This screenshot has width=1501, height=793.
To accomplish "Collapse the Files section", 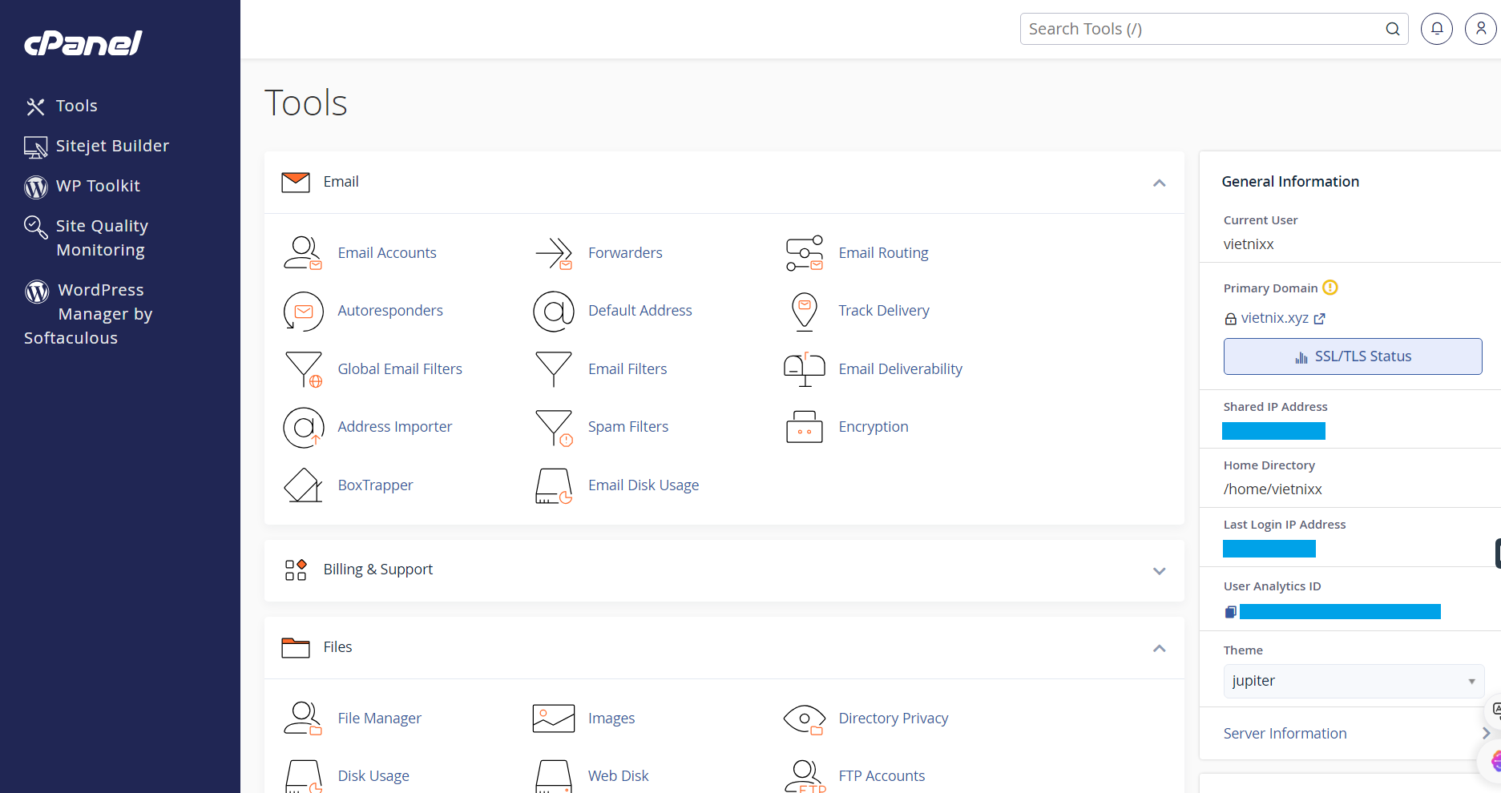I will (1159, 648).
